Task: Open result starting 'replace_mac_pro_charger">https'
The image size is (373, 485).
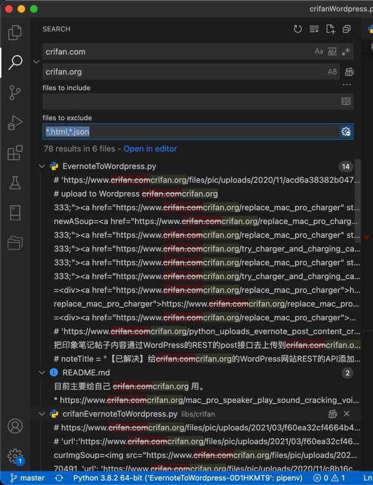Action: tap(206, 304)
